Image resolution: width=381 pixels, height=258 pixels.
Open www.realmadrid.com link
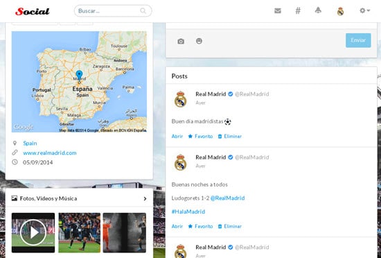click(x=50, y=153)
